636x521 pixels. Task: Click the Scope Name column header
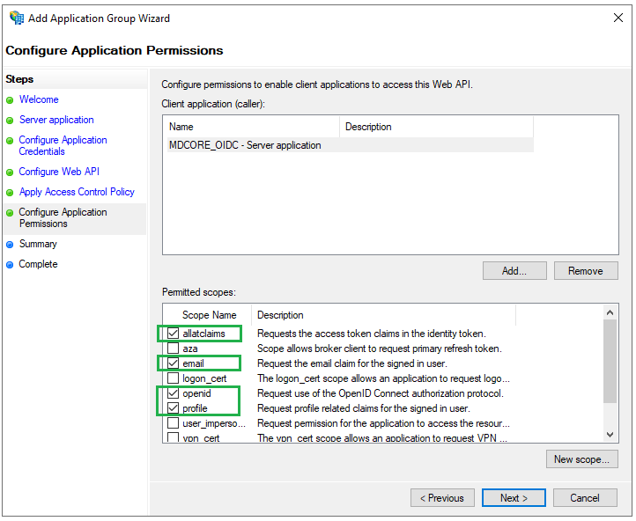[208, 315]
